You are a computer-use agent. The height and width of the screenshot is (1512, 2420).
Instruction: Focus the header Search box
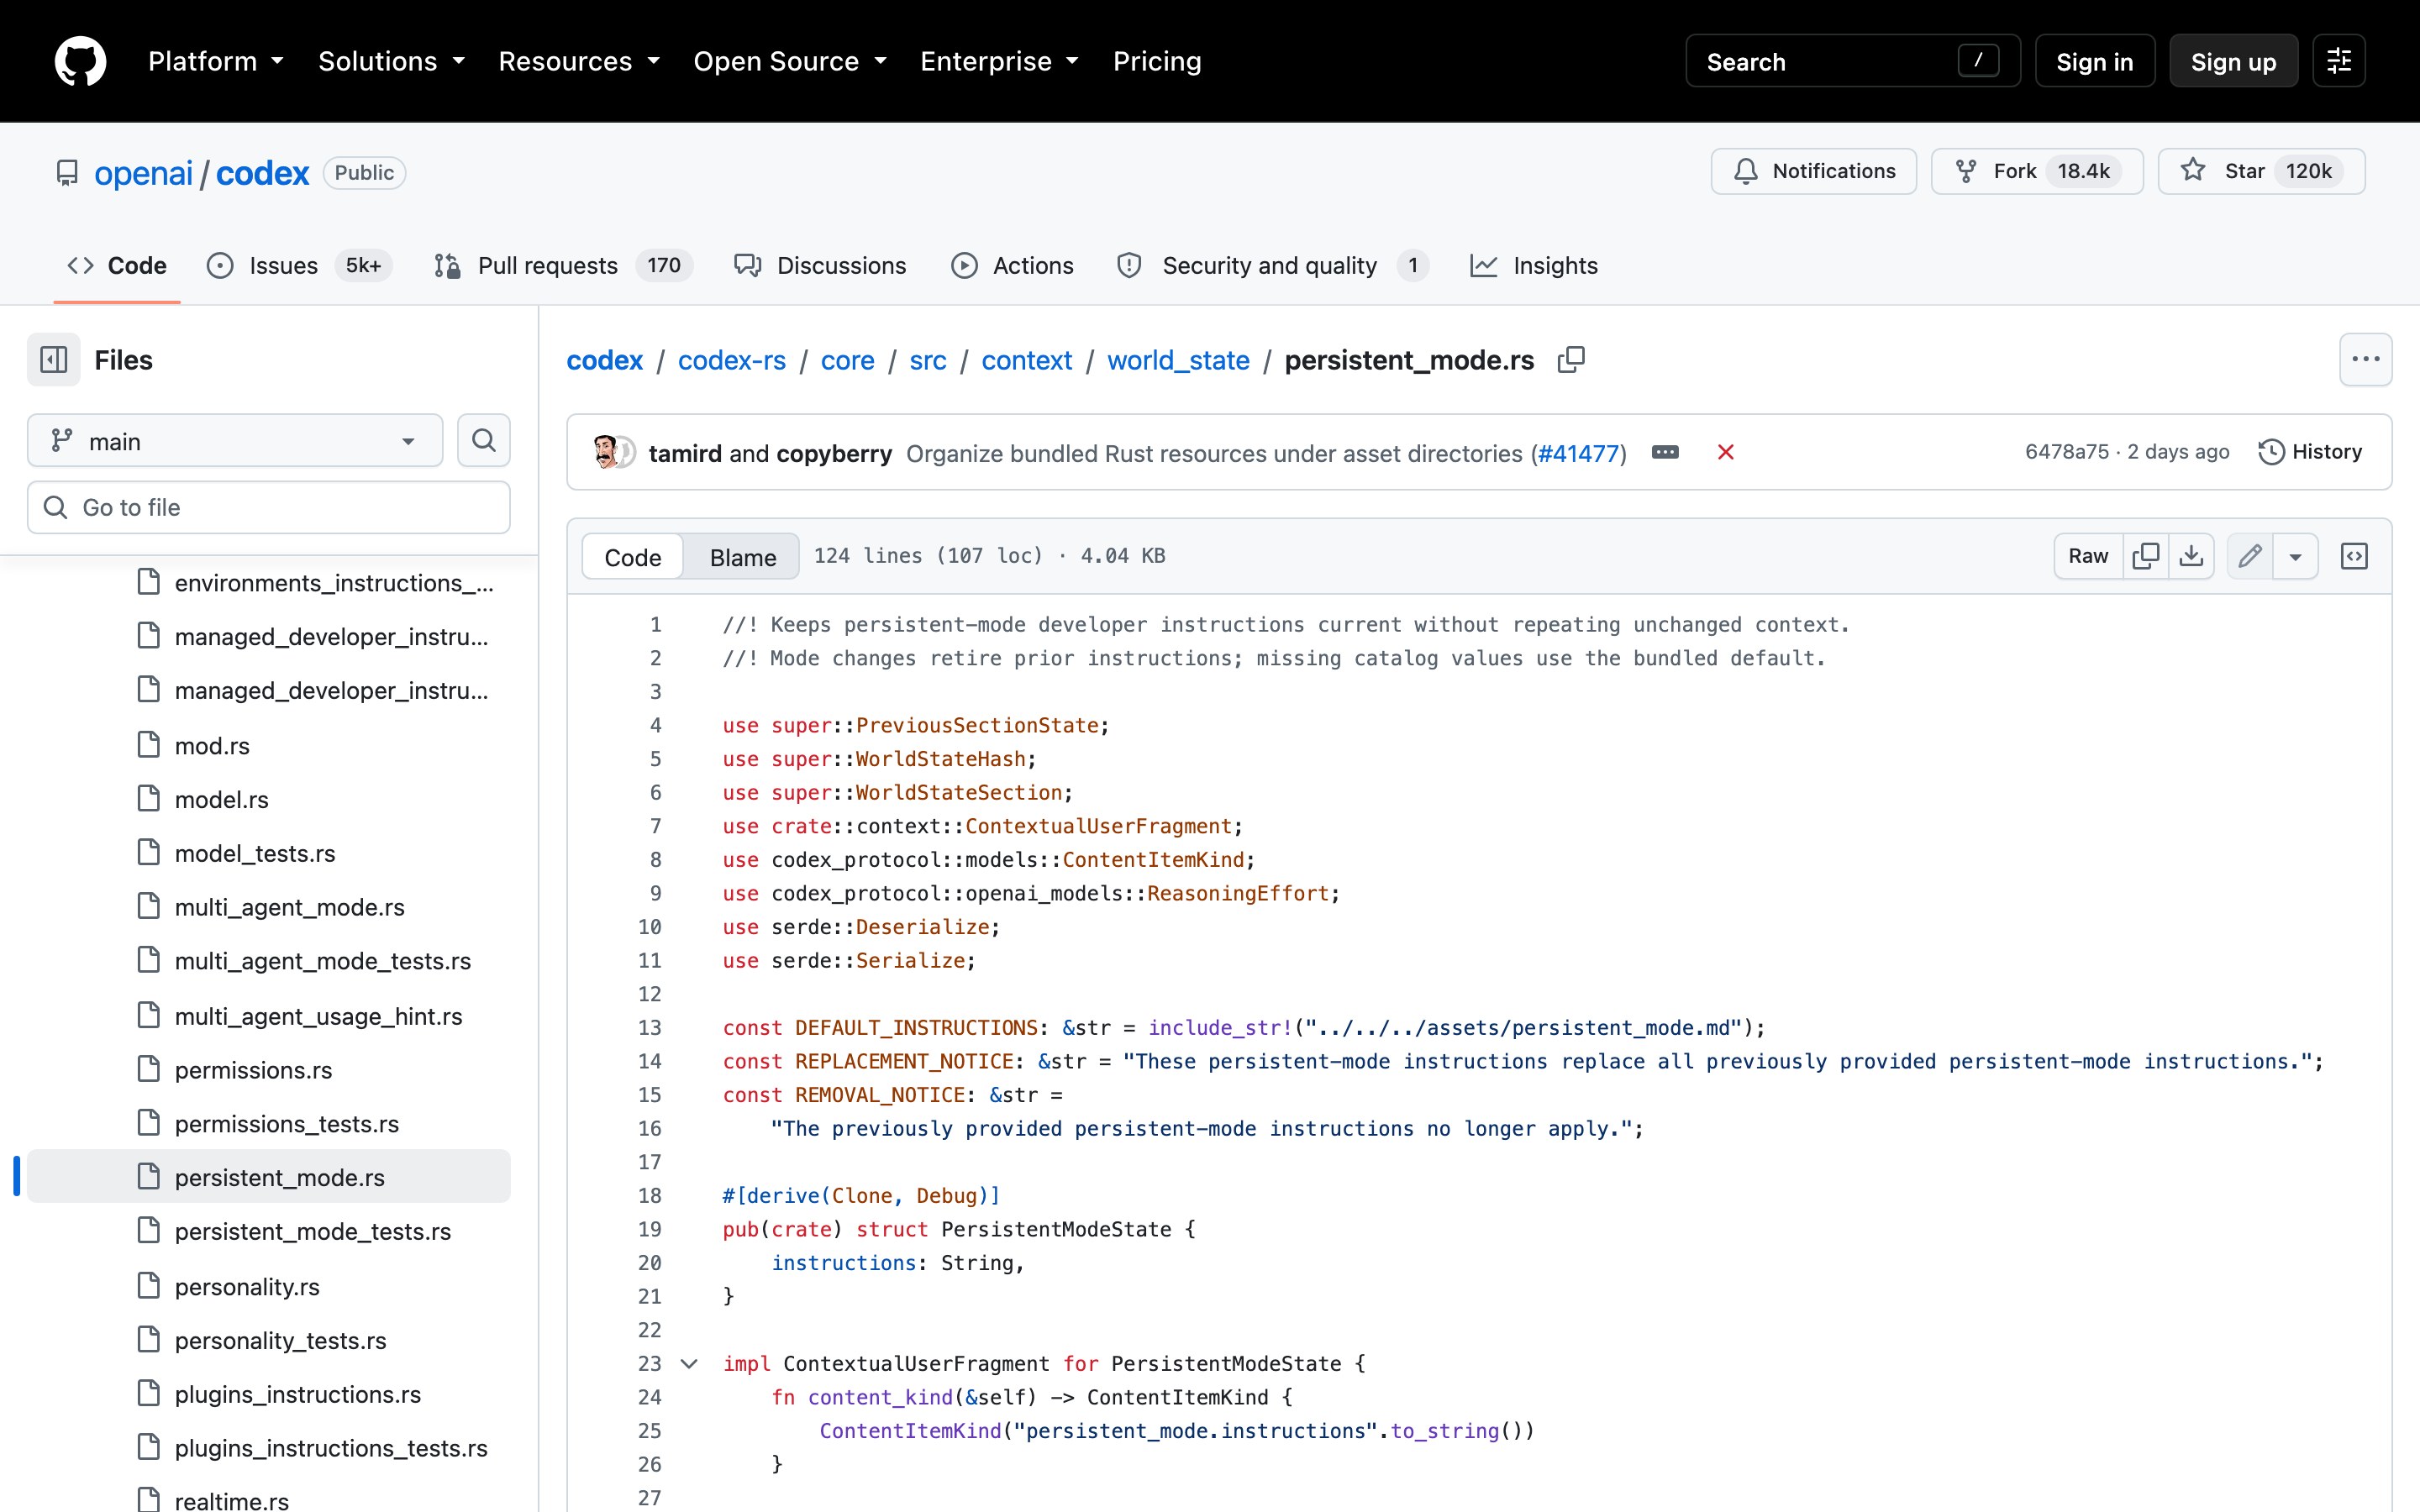(x=1852, y=61)
